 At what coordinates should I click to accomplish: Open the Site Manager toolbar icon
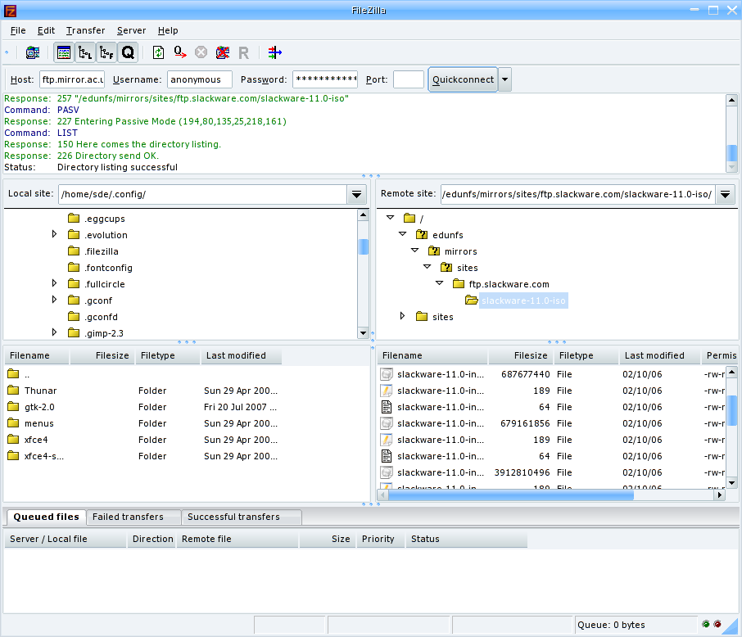pyautogui.click(x=33, y=52)
